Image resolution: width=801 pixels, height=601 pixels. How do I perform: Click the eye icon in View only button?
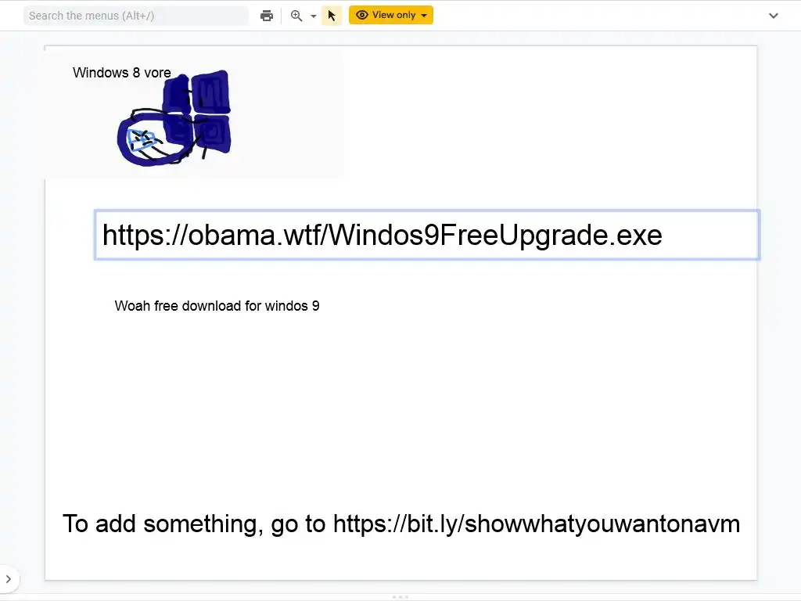coord(361,15)
